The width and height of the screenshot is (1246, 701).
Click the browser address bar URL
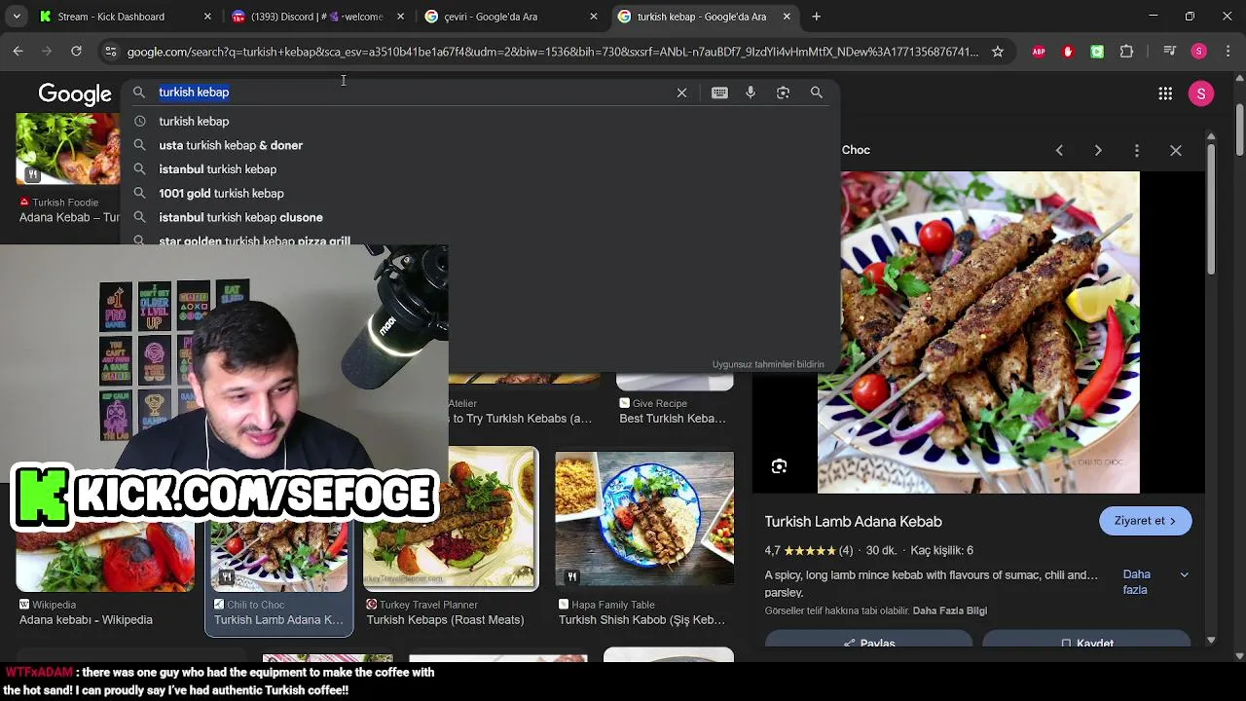(552, 52)
